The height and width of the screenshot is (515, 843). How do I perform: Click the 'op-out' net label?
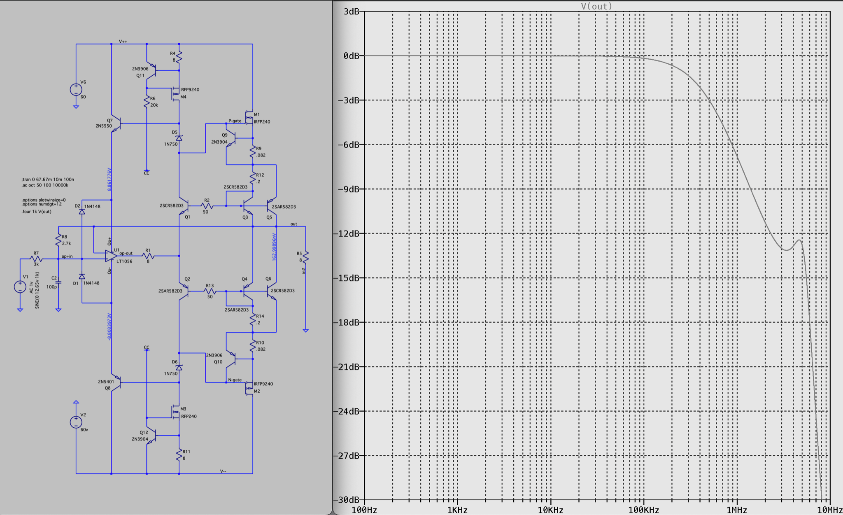[x=126, y=253]
